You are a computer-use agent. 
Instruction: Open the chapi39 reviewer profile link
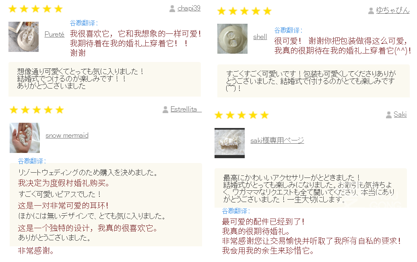click(189, 8)
